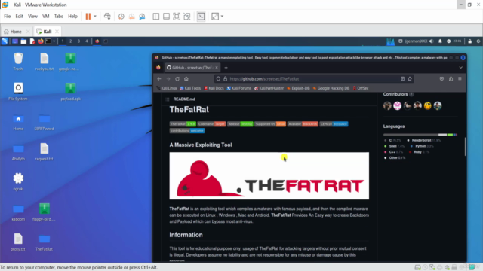This screenshot has height=271, width=483.
Task: Switch to workspace 4
Action: (87, 41)
